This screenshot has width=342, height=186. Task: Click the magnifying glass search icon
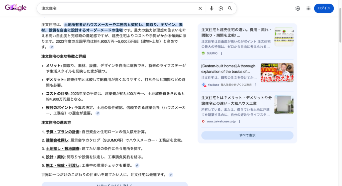pos(230,8)
